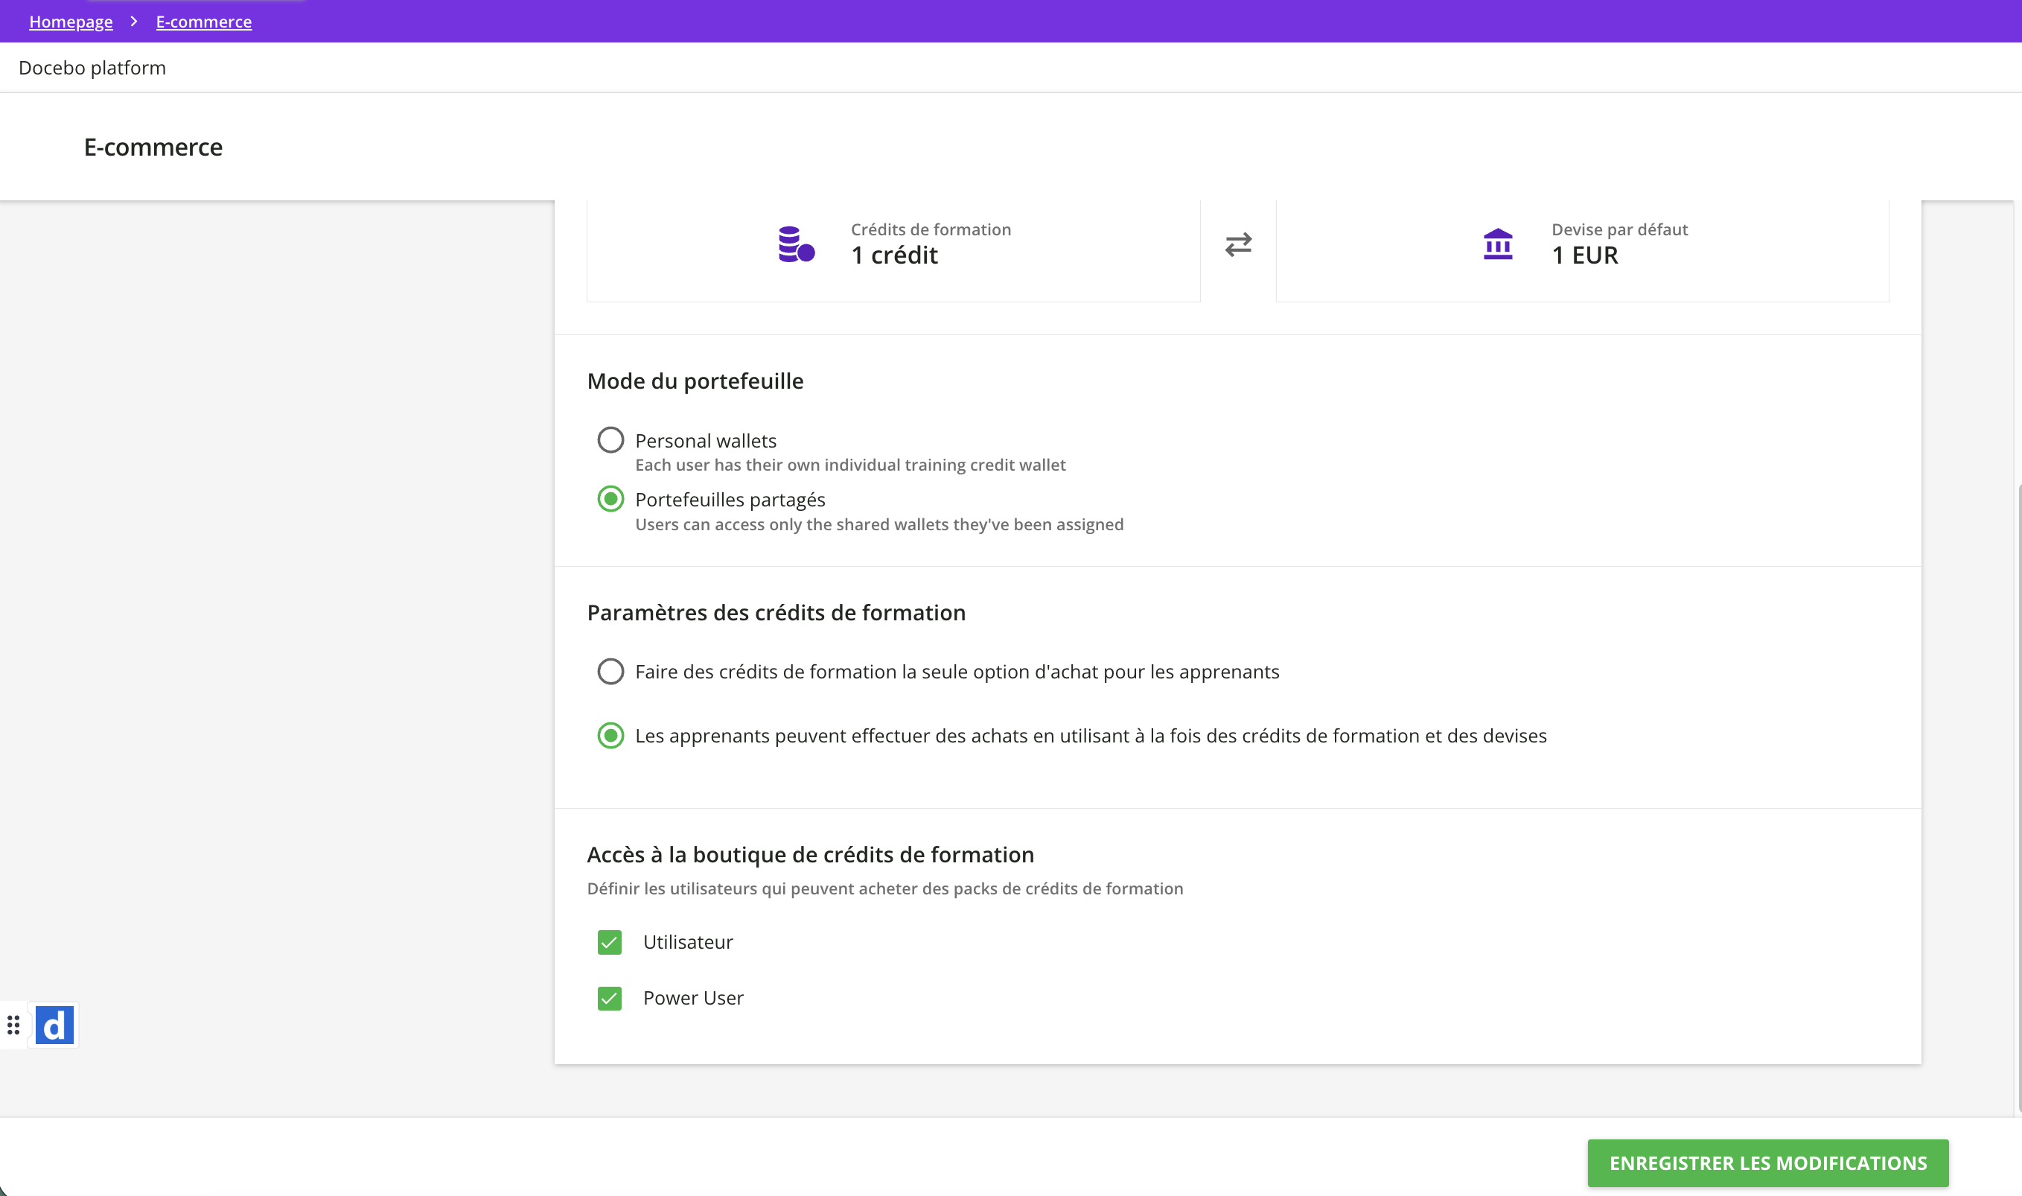2022x1196 pixels.
Task: Open E-commerce breadcrumb link
Action: pyautogui.click(x=204, y=22)
